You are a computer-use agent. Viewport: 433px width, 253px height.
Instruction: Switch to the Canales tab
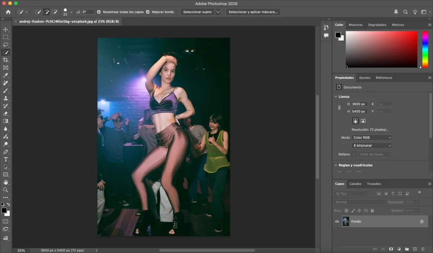click(355, 184)
